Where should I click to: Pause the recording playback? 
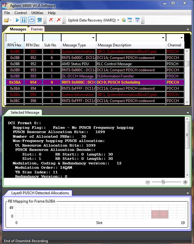click(24, 20)
